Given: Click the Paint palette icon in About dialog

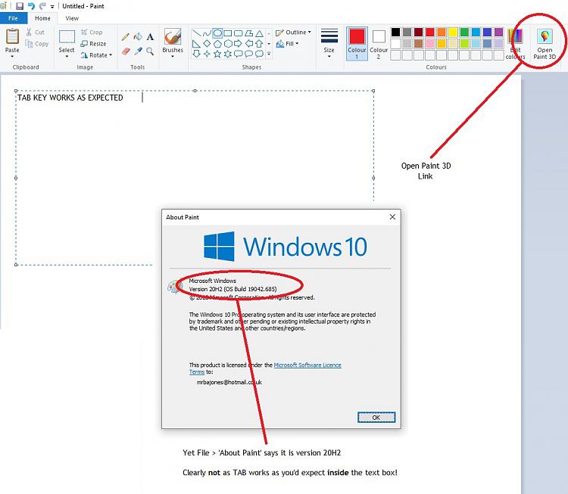Looking at the screenshot, I should (x=174, y=286).
